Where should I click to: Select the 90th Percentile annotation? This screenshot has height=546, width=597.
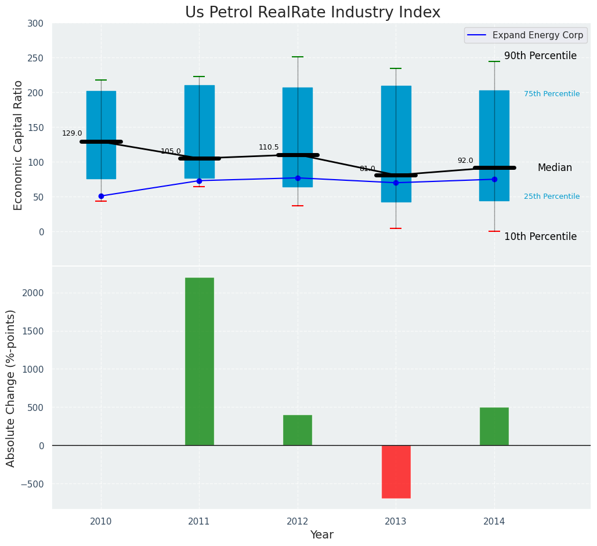tap(540, 56)
